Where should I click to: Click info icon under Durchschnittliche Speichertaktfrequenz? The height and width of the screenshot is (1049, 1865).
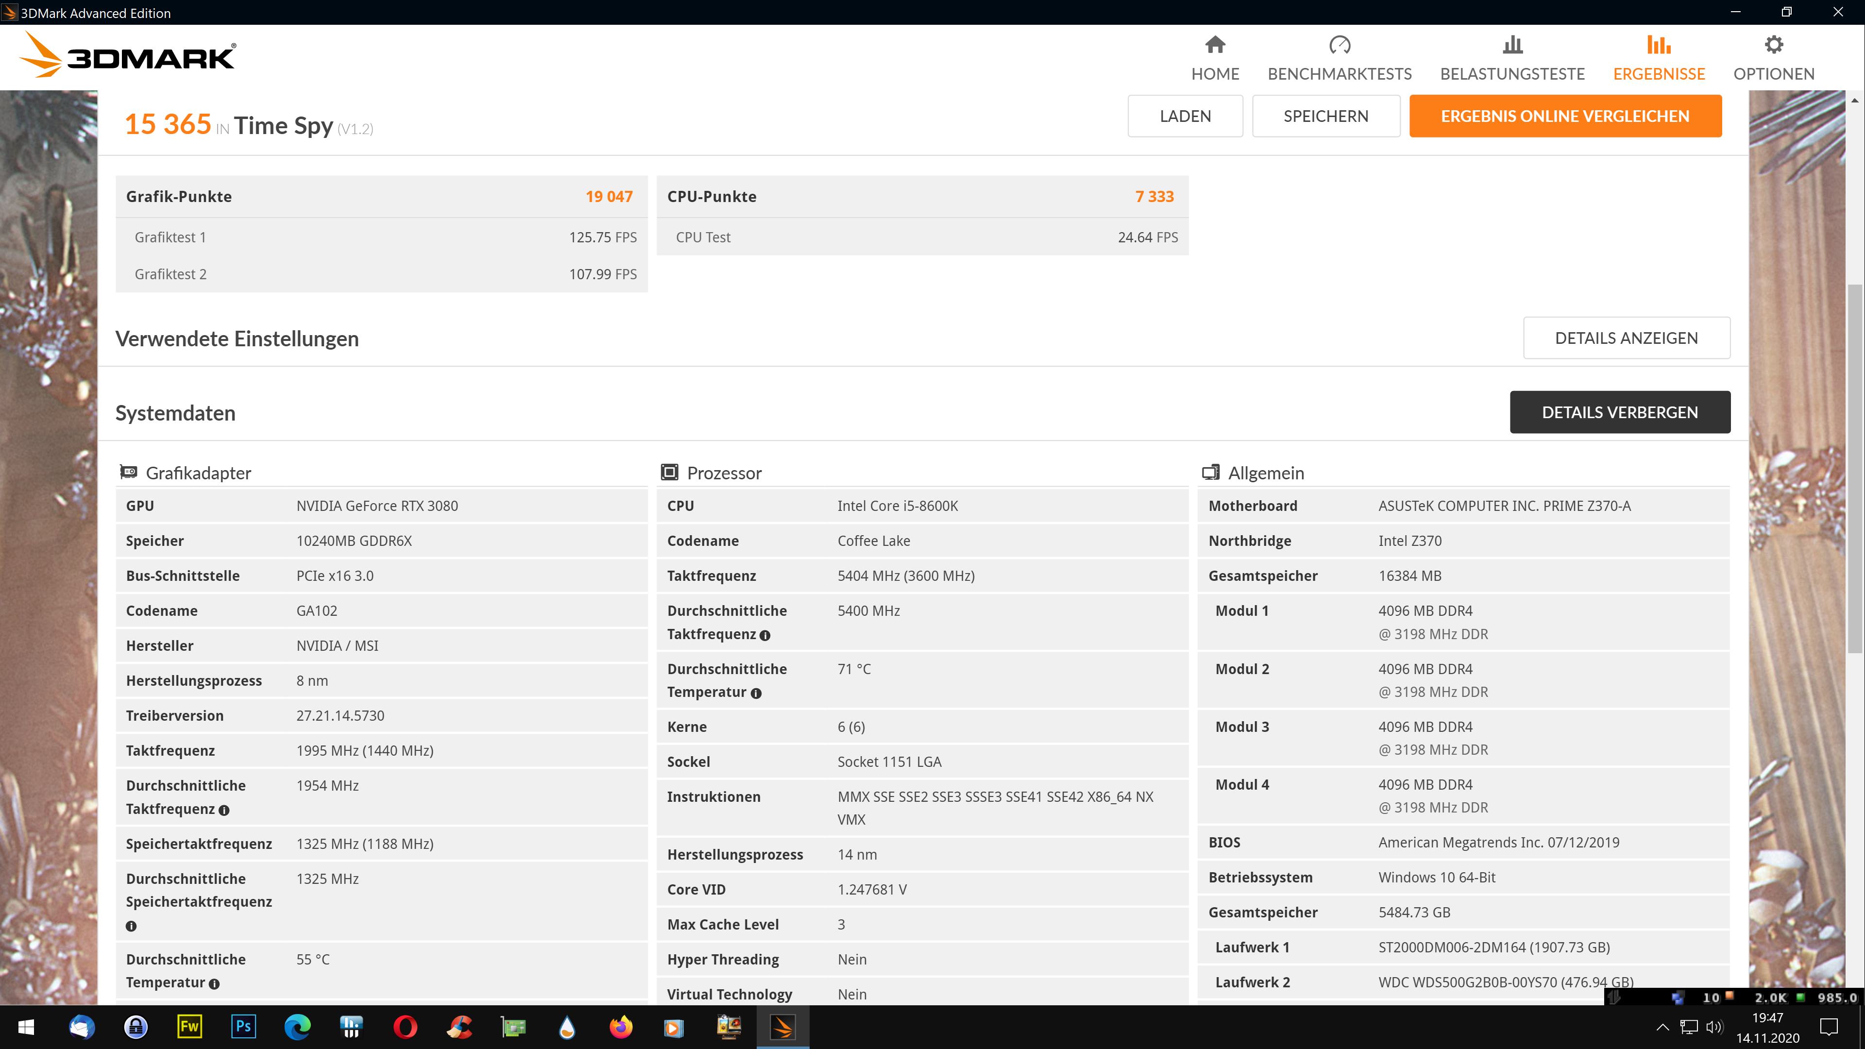(x=131, y=926)
